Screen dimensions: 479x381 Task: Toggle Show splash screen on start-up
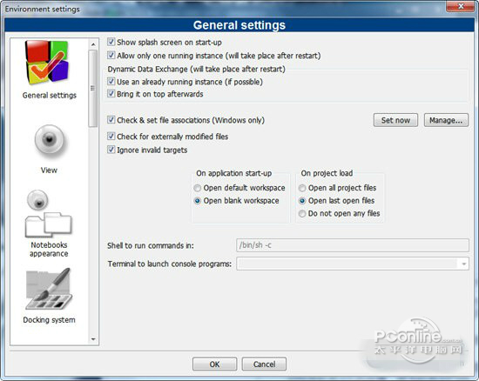pos(111,42)
